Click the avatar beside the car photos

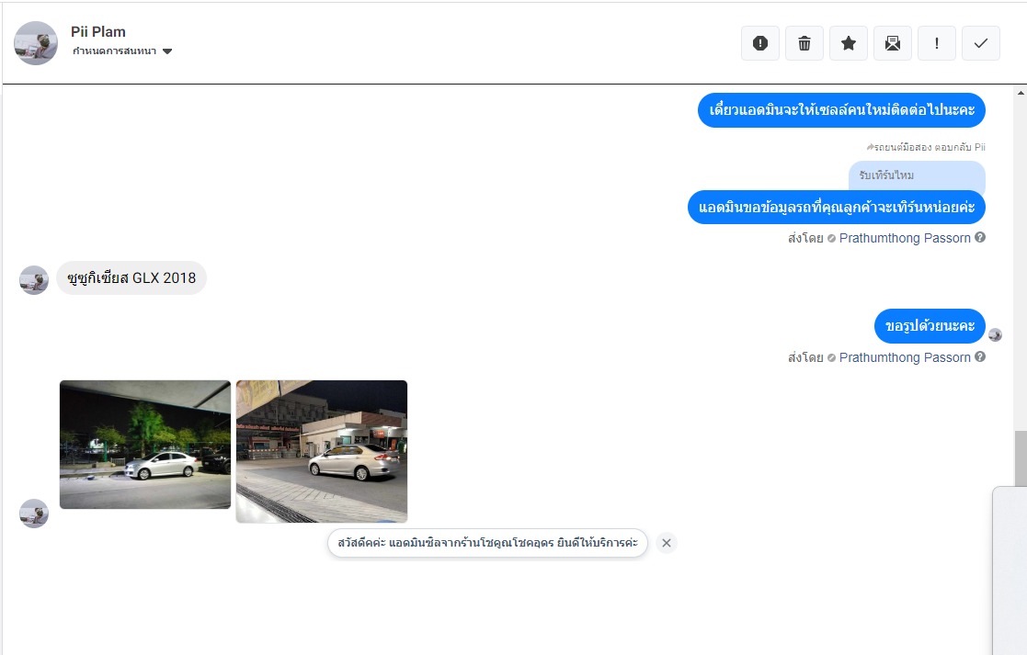point(34,513)
